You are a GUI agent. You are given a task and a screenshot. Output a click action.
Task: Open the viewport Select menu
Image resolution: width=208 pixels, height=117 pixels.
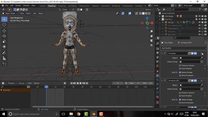[x=28, y=13]
